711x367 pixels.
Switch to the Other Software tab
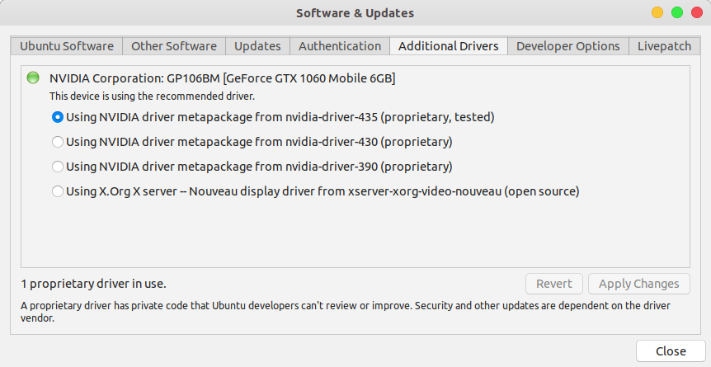click(x=174, y=46)
